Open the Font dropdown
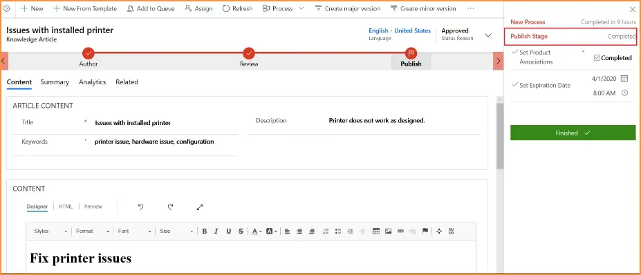 pos(135,231)
